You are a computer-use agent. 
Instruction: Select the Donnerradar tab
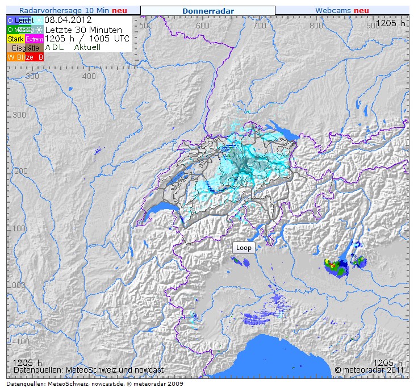[x=208, y=11]
